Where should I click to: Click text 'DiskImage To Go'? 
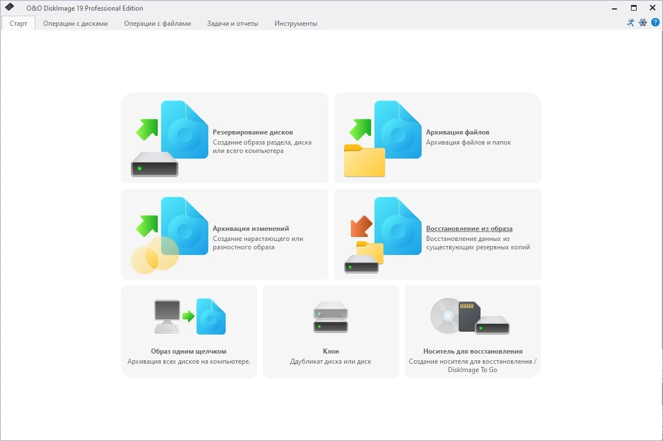pyautogui.click(x=473, y=370)
